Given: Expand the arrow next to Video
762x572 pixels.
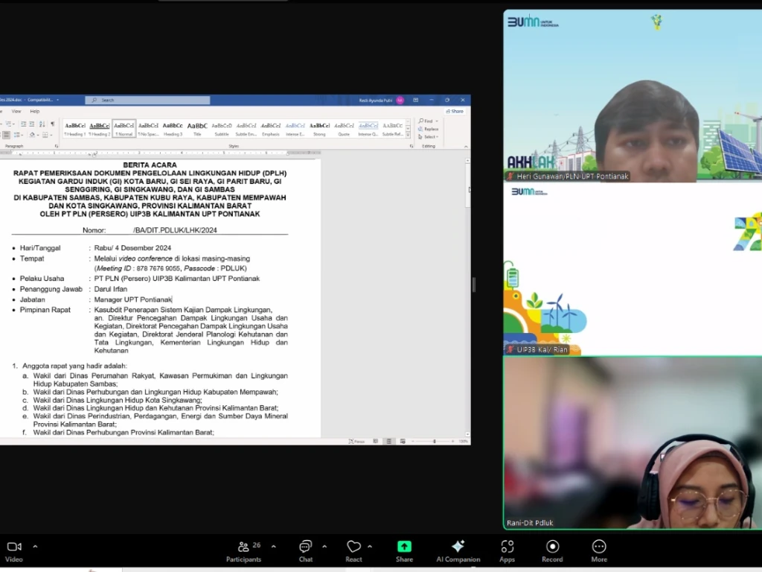Looking at the screenshot, I should (x=35, y=546).
